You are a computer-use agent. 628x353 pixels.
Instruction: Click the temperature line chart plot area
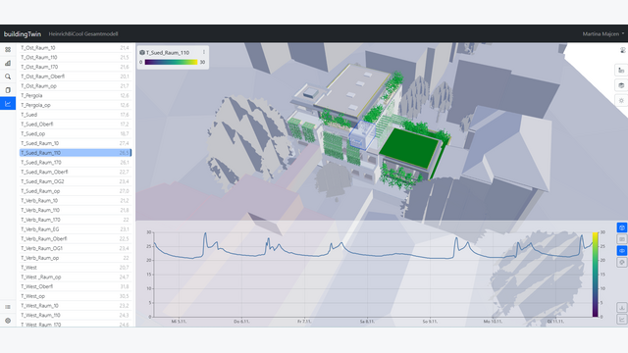(373, 275)
